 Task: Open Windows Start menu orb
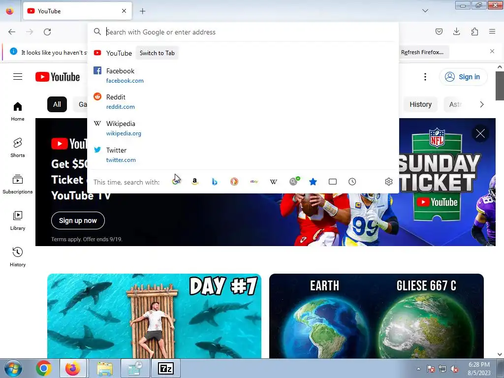coord(13,368)
